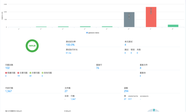Open the duplicated blocks (重复块) value 4
This screenshot has width=186, height=112.
140,76
